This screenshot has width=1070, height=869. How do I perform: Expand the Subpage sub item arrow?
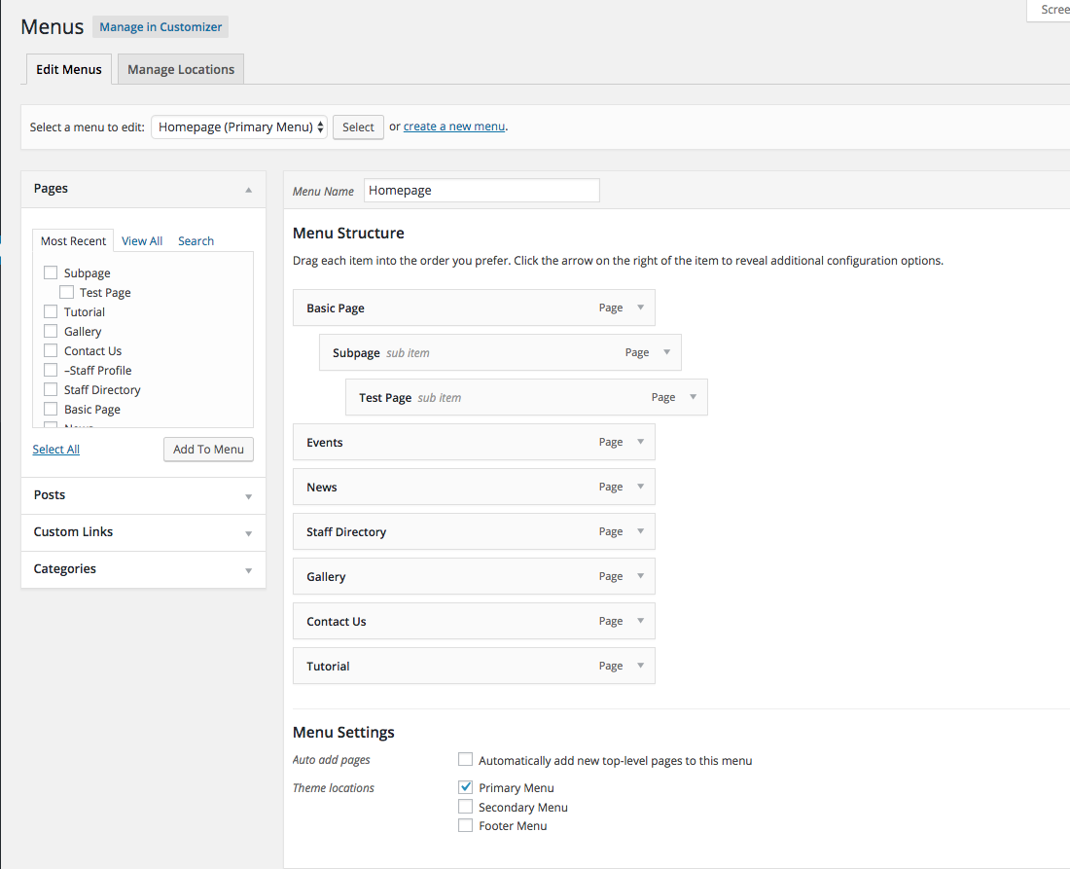666,352
